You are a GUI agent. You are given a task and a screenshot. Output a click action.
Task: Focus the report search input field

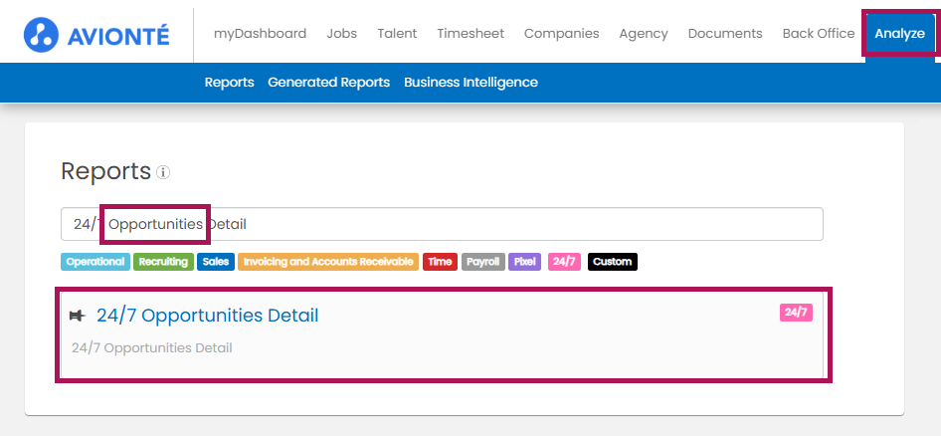tap(442, 224)
